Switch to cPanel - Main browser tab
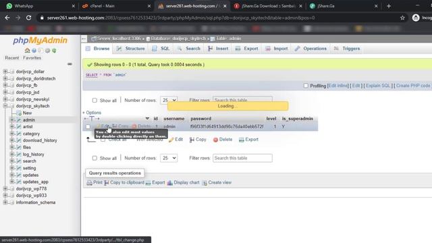The width and height of the screenshot is (432, 243). click(115, 6)
